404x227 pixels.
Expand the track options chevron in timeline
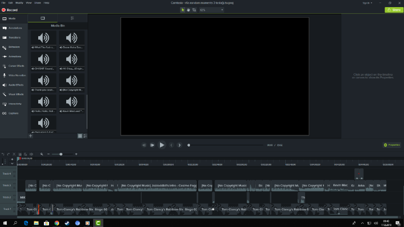(x=12, y=163)
